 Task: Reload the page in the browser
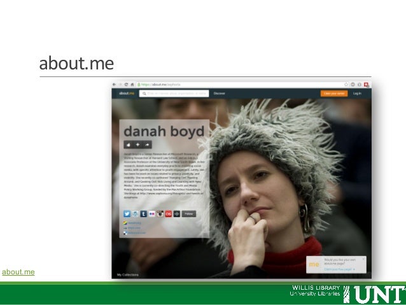[126, 85]
